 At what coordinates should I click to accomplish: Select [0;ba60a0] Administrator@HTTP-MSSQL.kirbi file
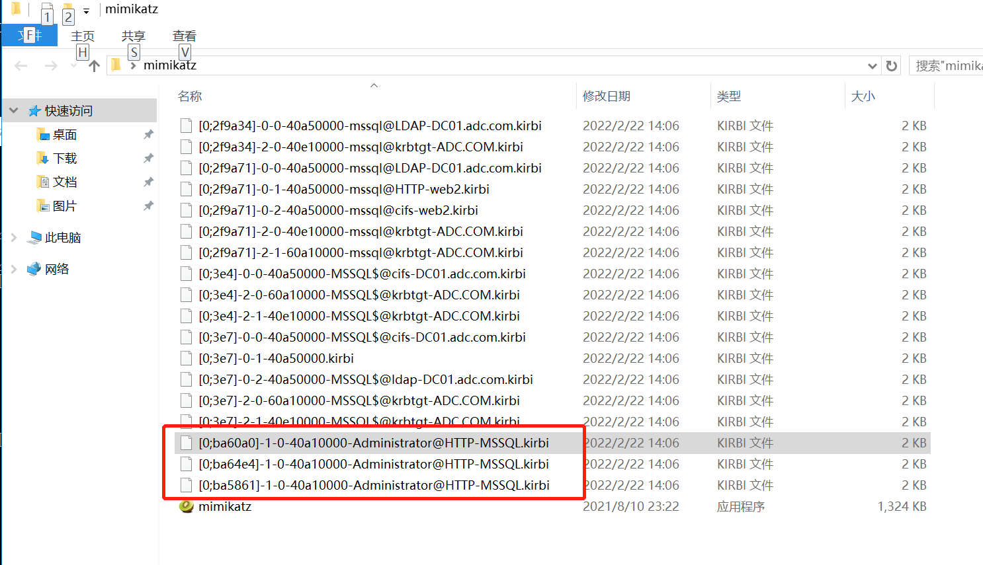(x=374, y=443)
